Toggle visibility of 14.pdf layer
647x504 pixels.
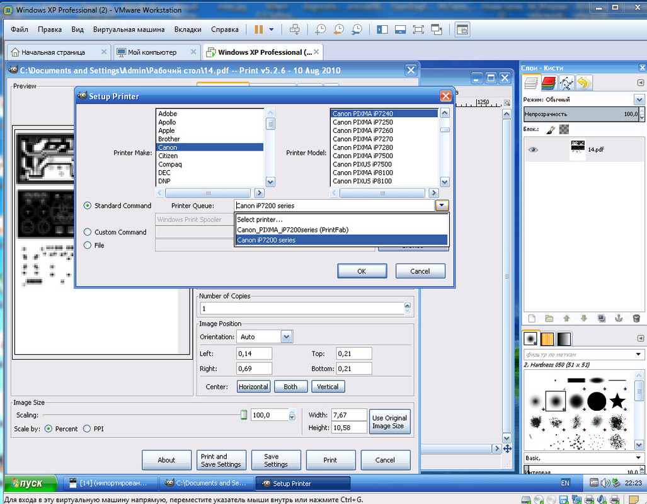(533, 149)
